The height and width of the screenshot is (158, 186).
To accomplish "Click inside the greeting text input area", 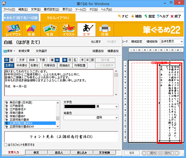I will point(59,83).
